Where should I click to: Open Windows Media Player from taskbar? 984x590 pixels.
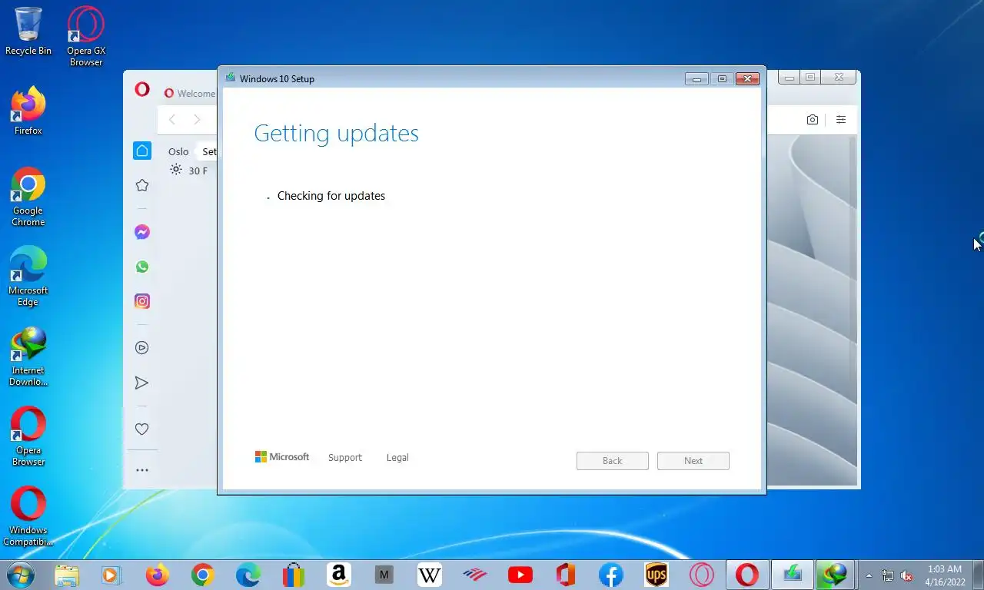112,575
